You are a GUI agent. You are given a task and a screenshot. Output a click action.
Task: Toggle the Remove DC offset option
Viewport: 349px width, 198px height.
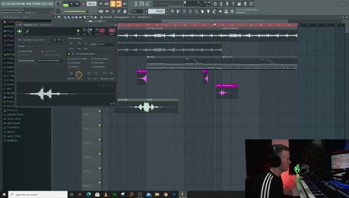pyautogui.click(x=77, y=59)
